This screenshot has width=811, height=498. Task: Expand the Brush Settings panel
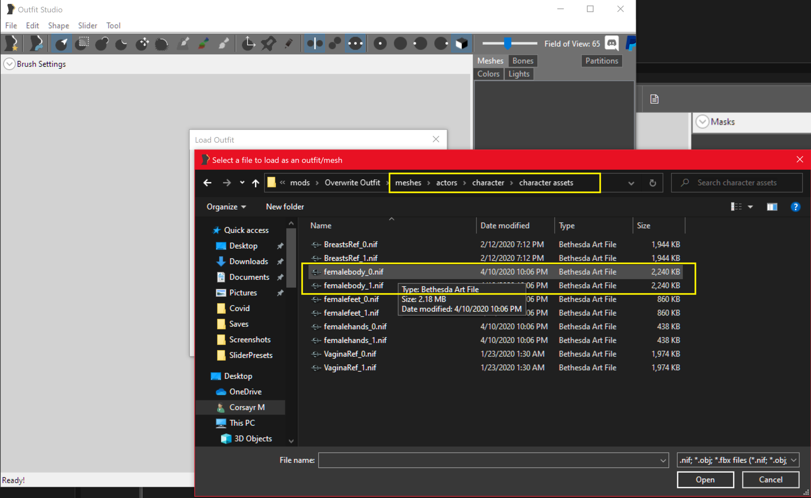click(9, 64)
